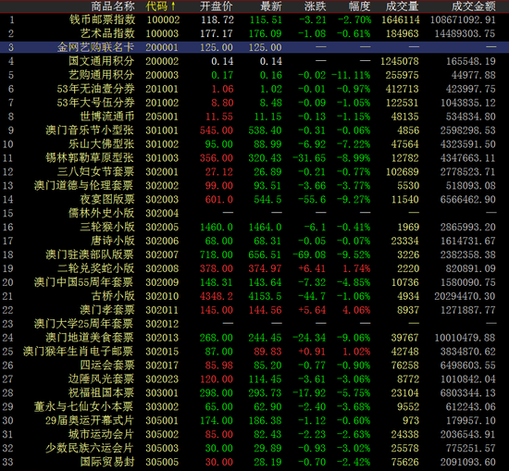Select the 53年无油壹分券 row
Screen dimensions: 509x471
point(254,89)
